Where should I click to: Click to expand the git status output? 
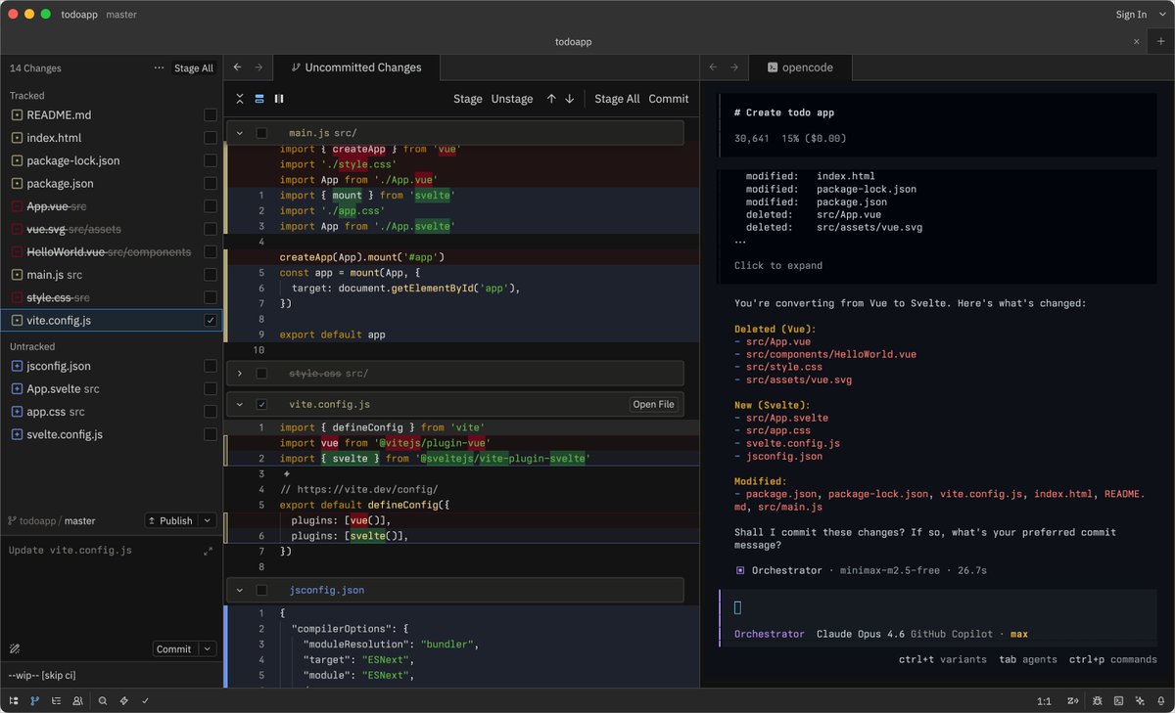[778, 265]
